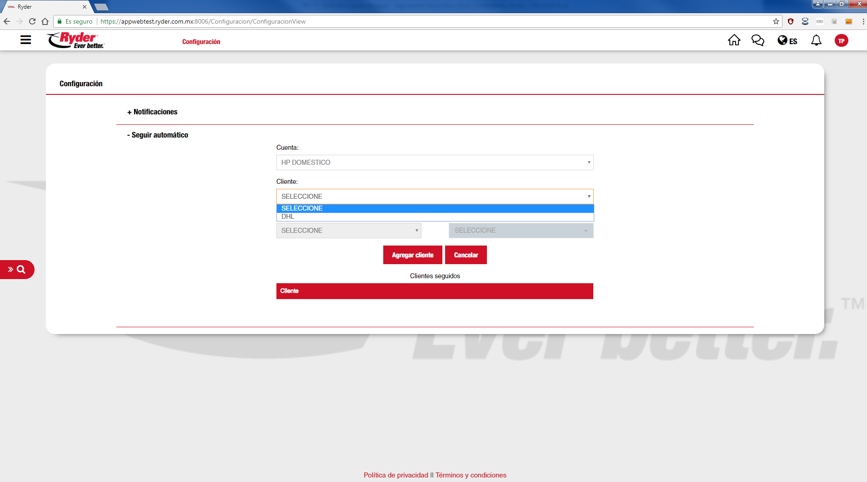Open Política de privacidad link
This screenshot has height=482, width=867.
point(396,475)
